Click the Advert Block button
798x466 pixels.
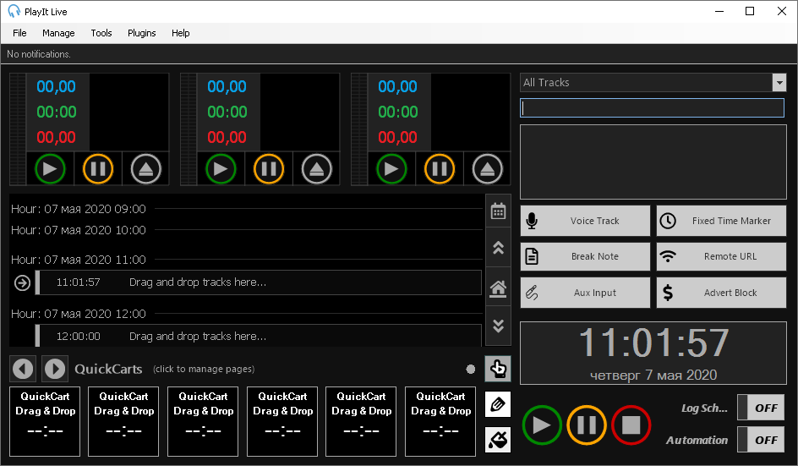coord(721,293)
